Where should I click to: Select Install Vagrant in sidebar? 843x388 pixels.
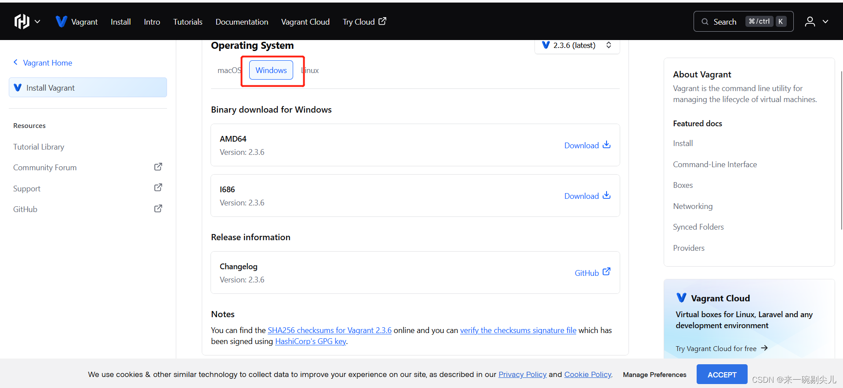88,88
